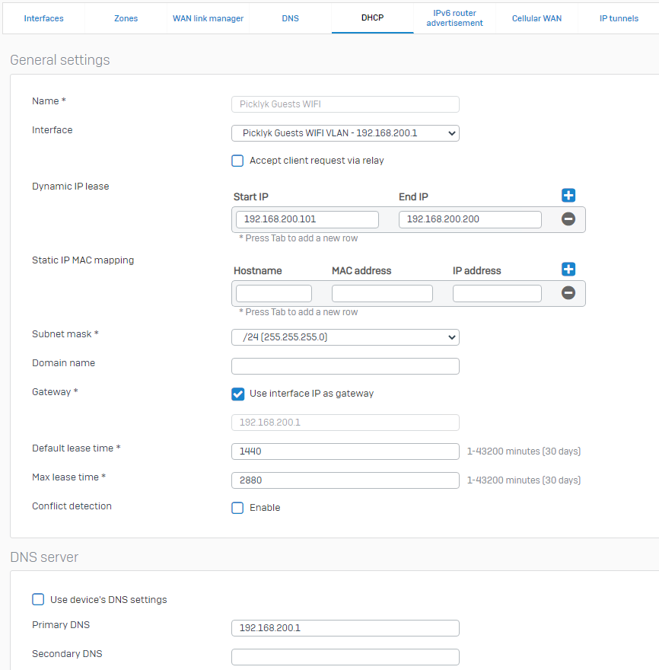Open IPv6 router advertisement tab
The width and height of the screenshot is (659, 670).
coord(454,18)
